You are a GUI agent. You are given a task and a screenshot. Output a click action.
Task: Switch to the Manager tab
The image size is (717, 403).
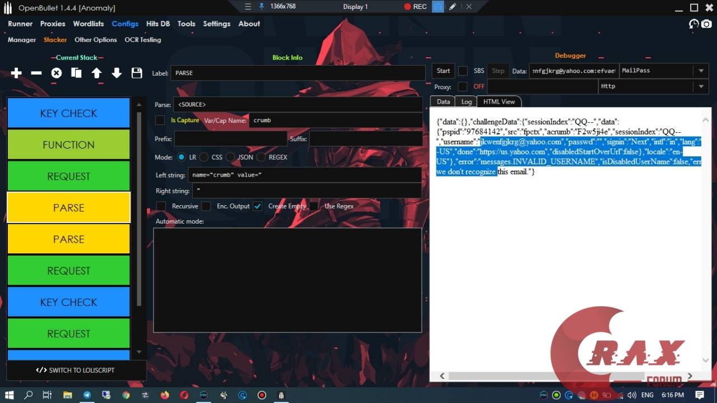click(22, 40)
